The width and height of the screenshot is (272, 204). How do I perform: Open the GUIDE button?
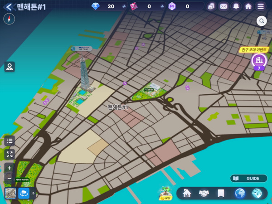248,178
